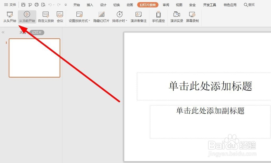Select slide 1 thumbnail in panel
This screenshot has width=271, height=163.
click(x=34, y=58)
